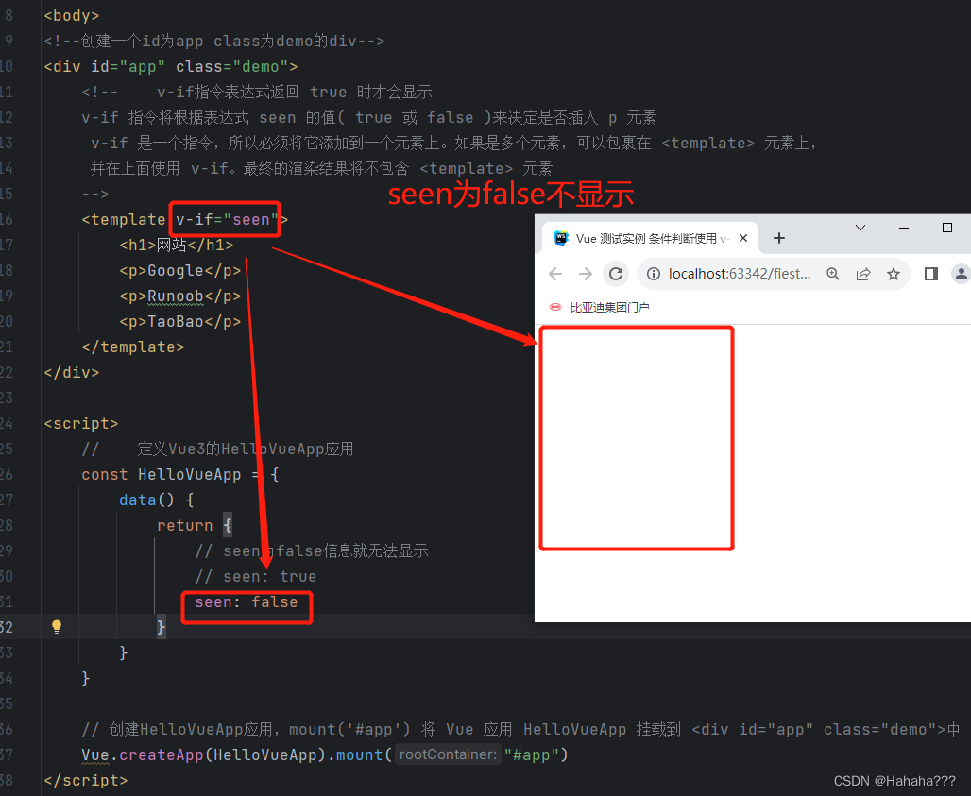Click the closing </script> tag
Viewport: 971px width, 796px height.
pos(85,780)
